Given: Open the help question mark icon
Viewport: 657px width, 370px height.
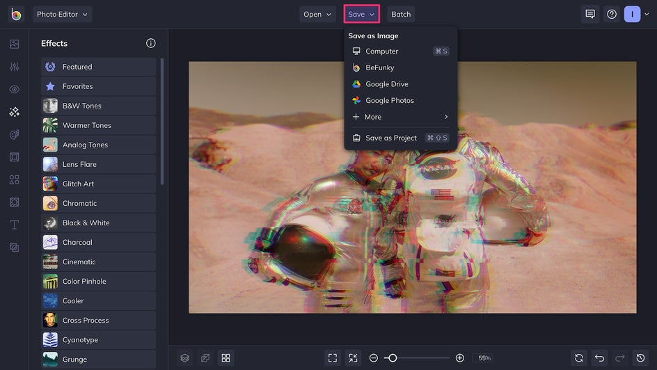Looking at the screenshot, I should click(612, 14).
